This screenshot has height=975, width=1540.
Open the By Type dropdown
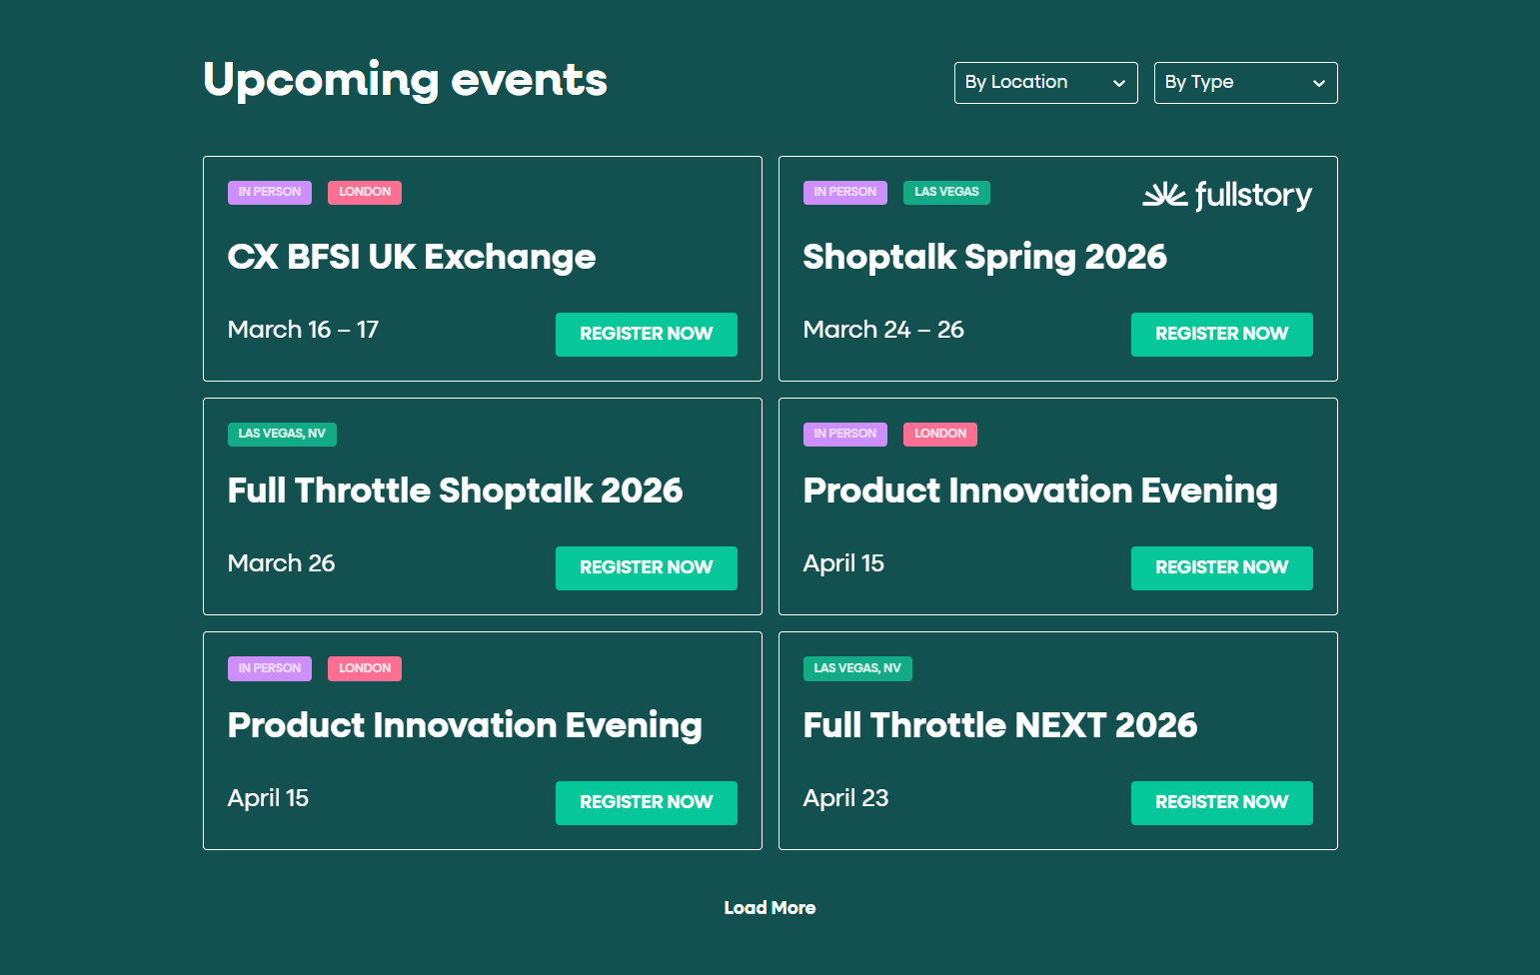tap(1245, 83)
